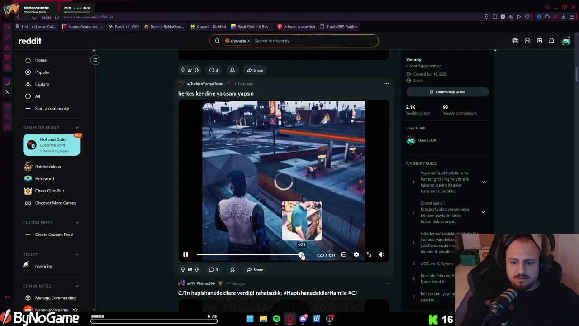This screenshot has height=326, width=579.
Task: Open Discord from the taskbar
Action: tap(303, 319)
